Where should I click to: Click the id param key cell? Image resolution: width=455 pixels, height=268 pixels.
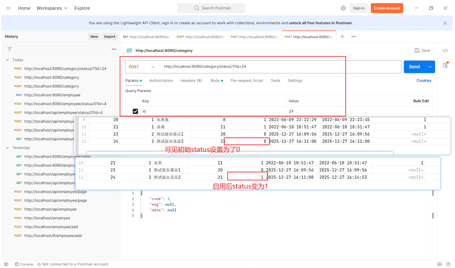click(213, 111)
